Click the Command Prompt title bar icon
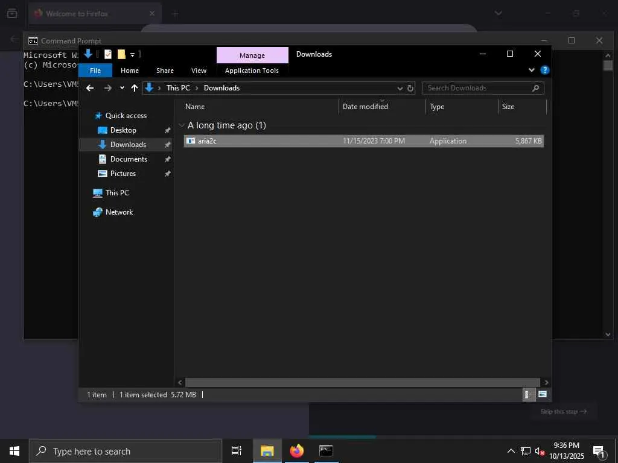 pyautogui.click(x=33, y=40)
